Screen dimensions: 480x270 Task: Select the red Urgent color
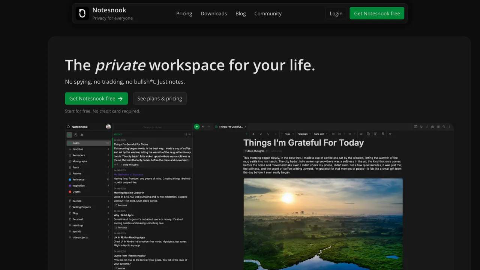point(88,192)
